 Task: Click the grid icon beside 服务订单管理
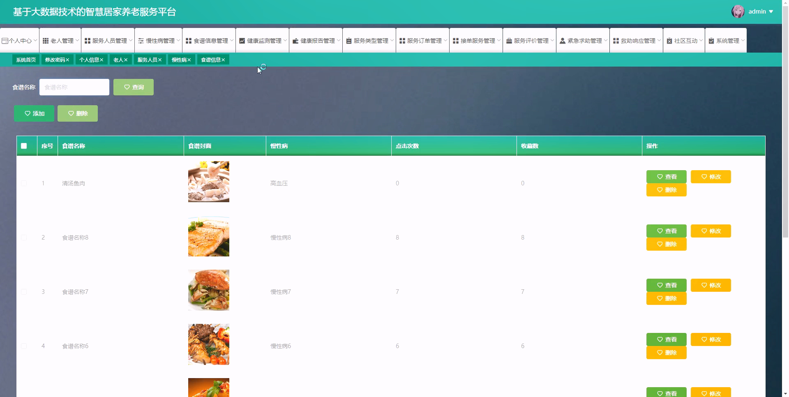[402, 41]
